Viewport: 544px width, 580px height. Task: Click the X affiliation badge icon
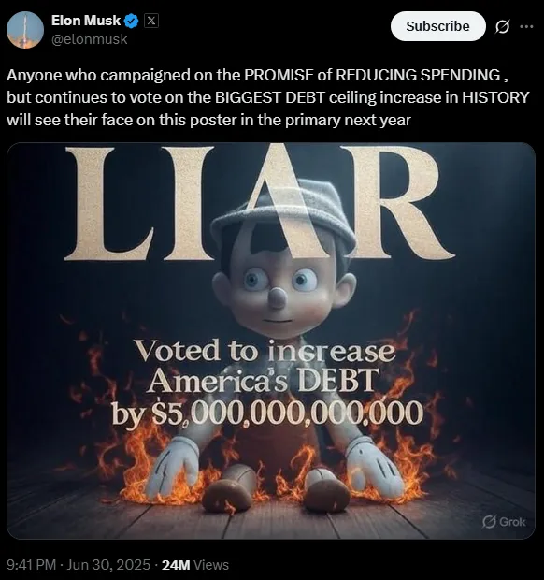pyautogui.click(x=150, y=21)
